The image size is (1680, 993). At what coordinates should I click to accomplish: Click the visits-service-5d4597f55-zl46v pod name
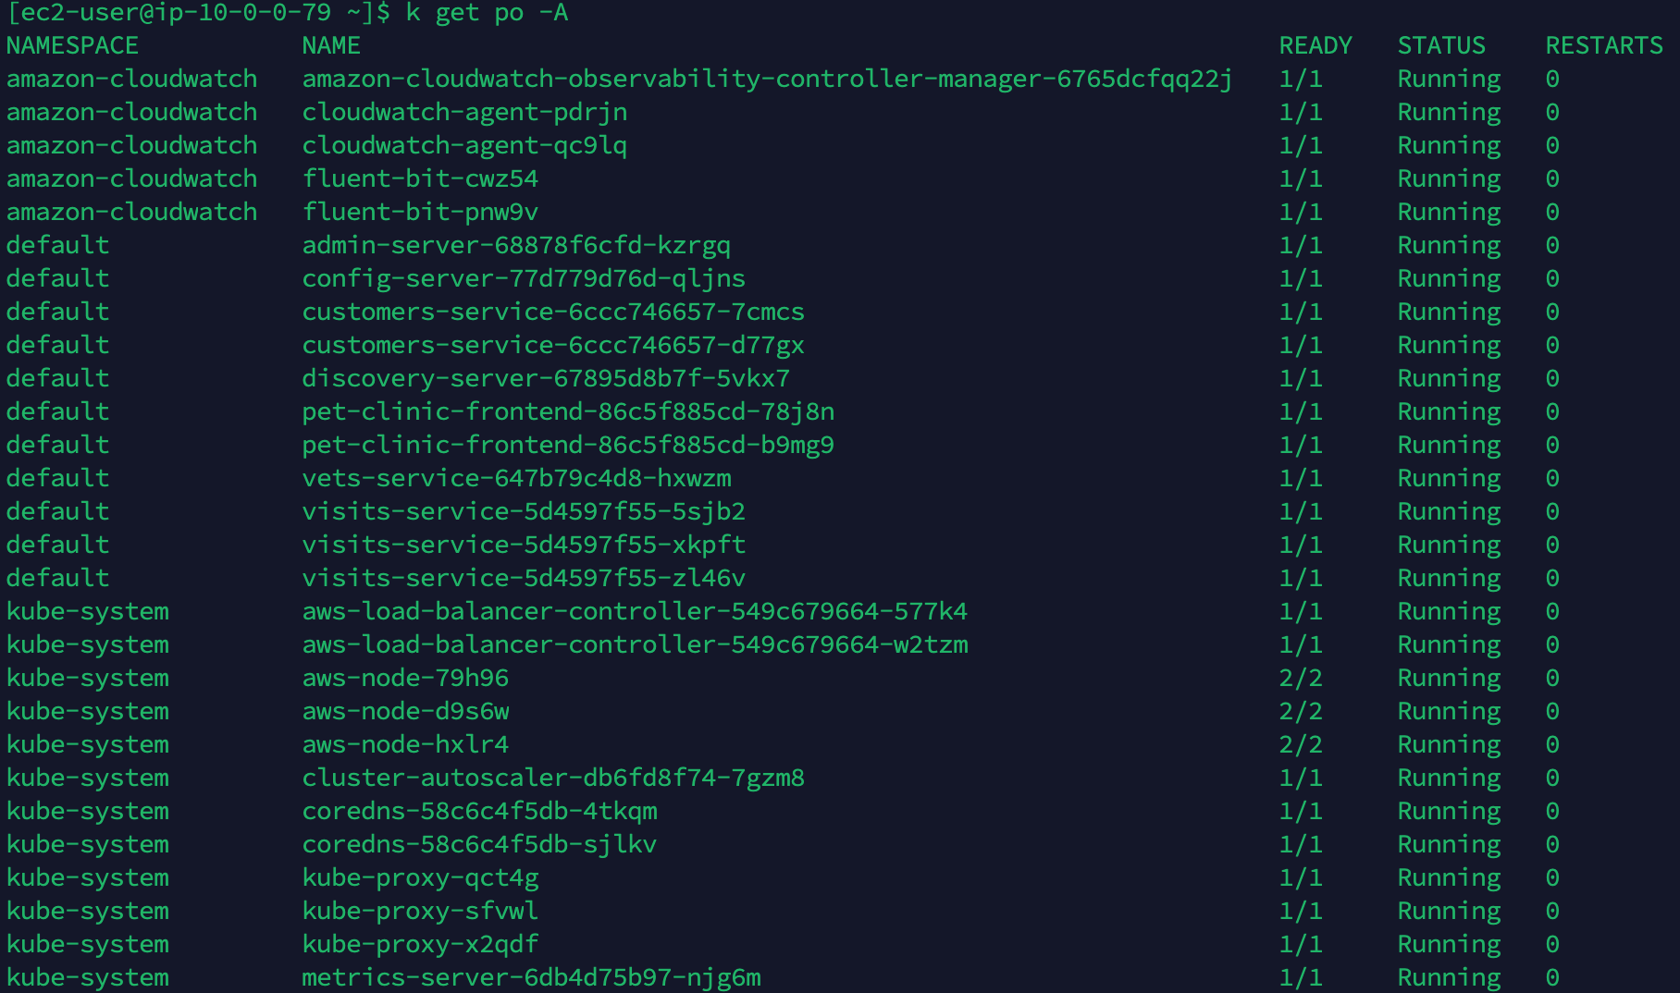[x=524, y=578]
